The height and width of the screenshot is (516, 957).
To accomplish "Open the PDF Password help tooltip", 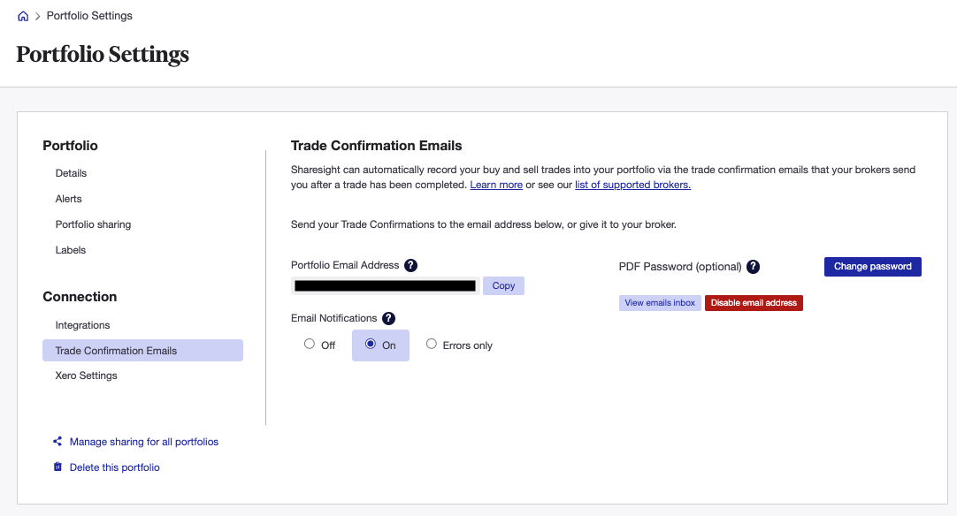I will click(753, 266).
